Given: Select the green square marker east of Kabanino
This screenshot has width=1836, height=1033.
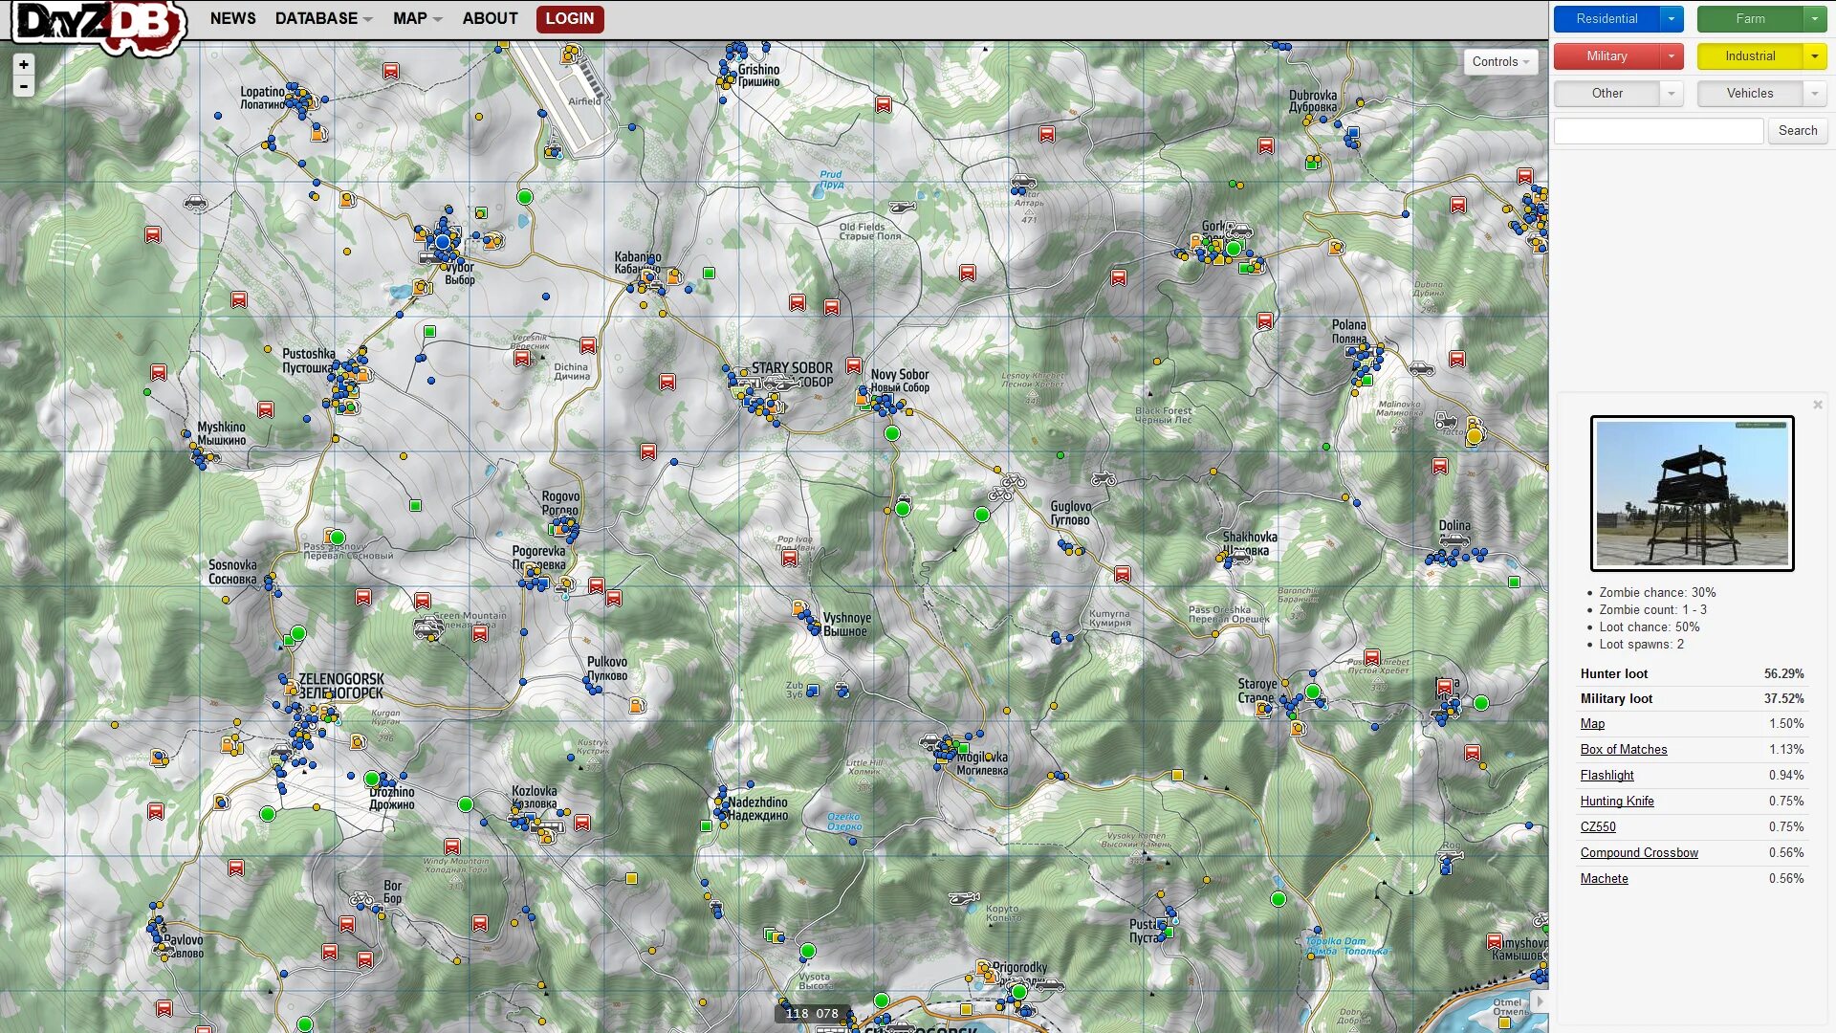Looking at the screenshot, I should pyautogui.click(x=709, y=273).
